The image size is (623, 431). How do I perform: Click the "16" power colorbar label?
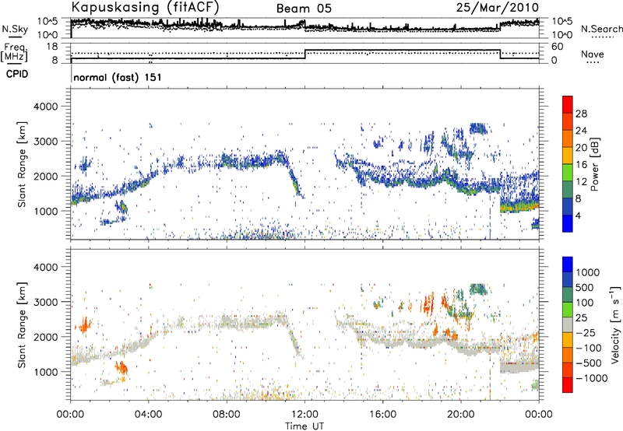[581, 165]
